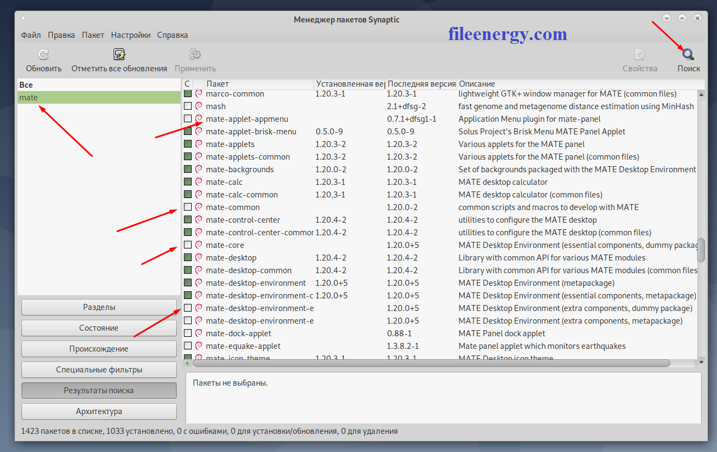Toggle the installed mate-calc checkbox
Image resolution: width=717 pixels, height=452 pixels.
coord(188,182)
